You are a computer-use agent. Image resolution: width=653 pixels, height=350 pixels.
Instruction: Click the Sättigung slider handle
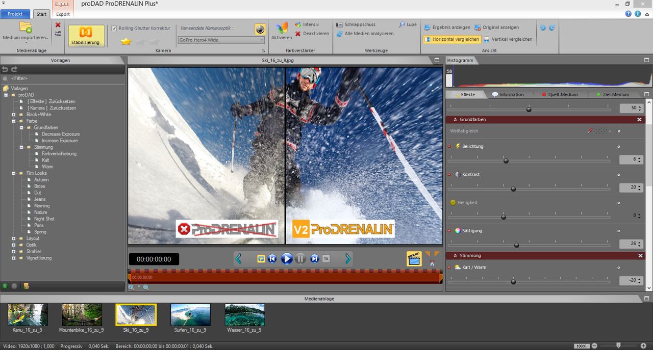516,245
